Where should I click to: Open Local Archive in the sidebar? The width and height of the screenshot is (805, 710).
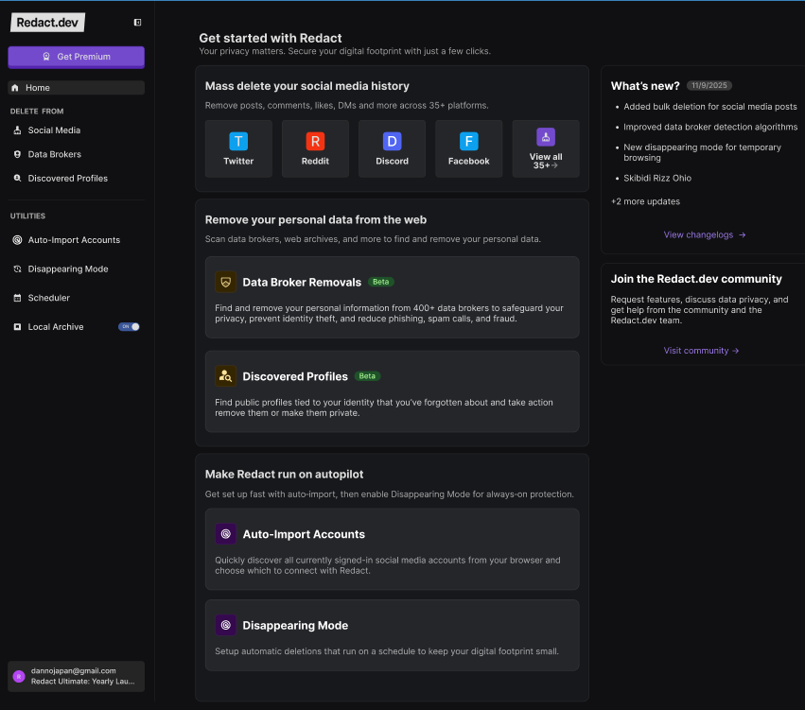click(56, 327)
